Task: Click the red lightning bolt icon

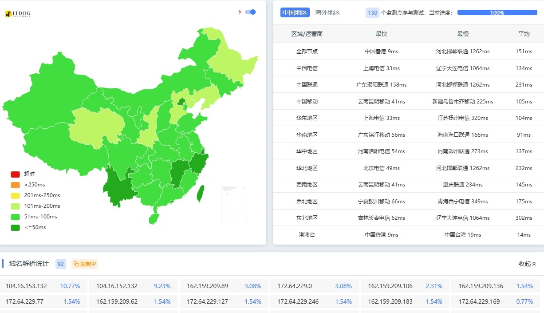Action: [240, 12]
